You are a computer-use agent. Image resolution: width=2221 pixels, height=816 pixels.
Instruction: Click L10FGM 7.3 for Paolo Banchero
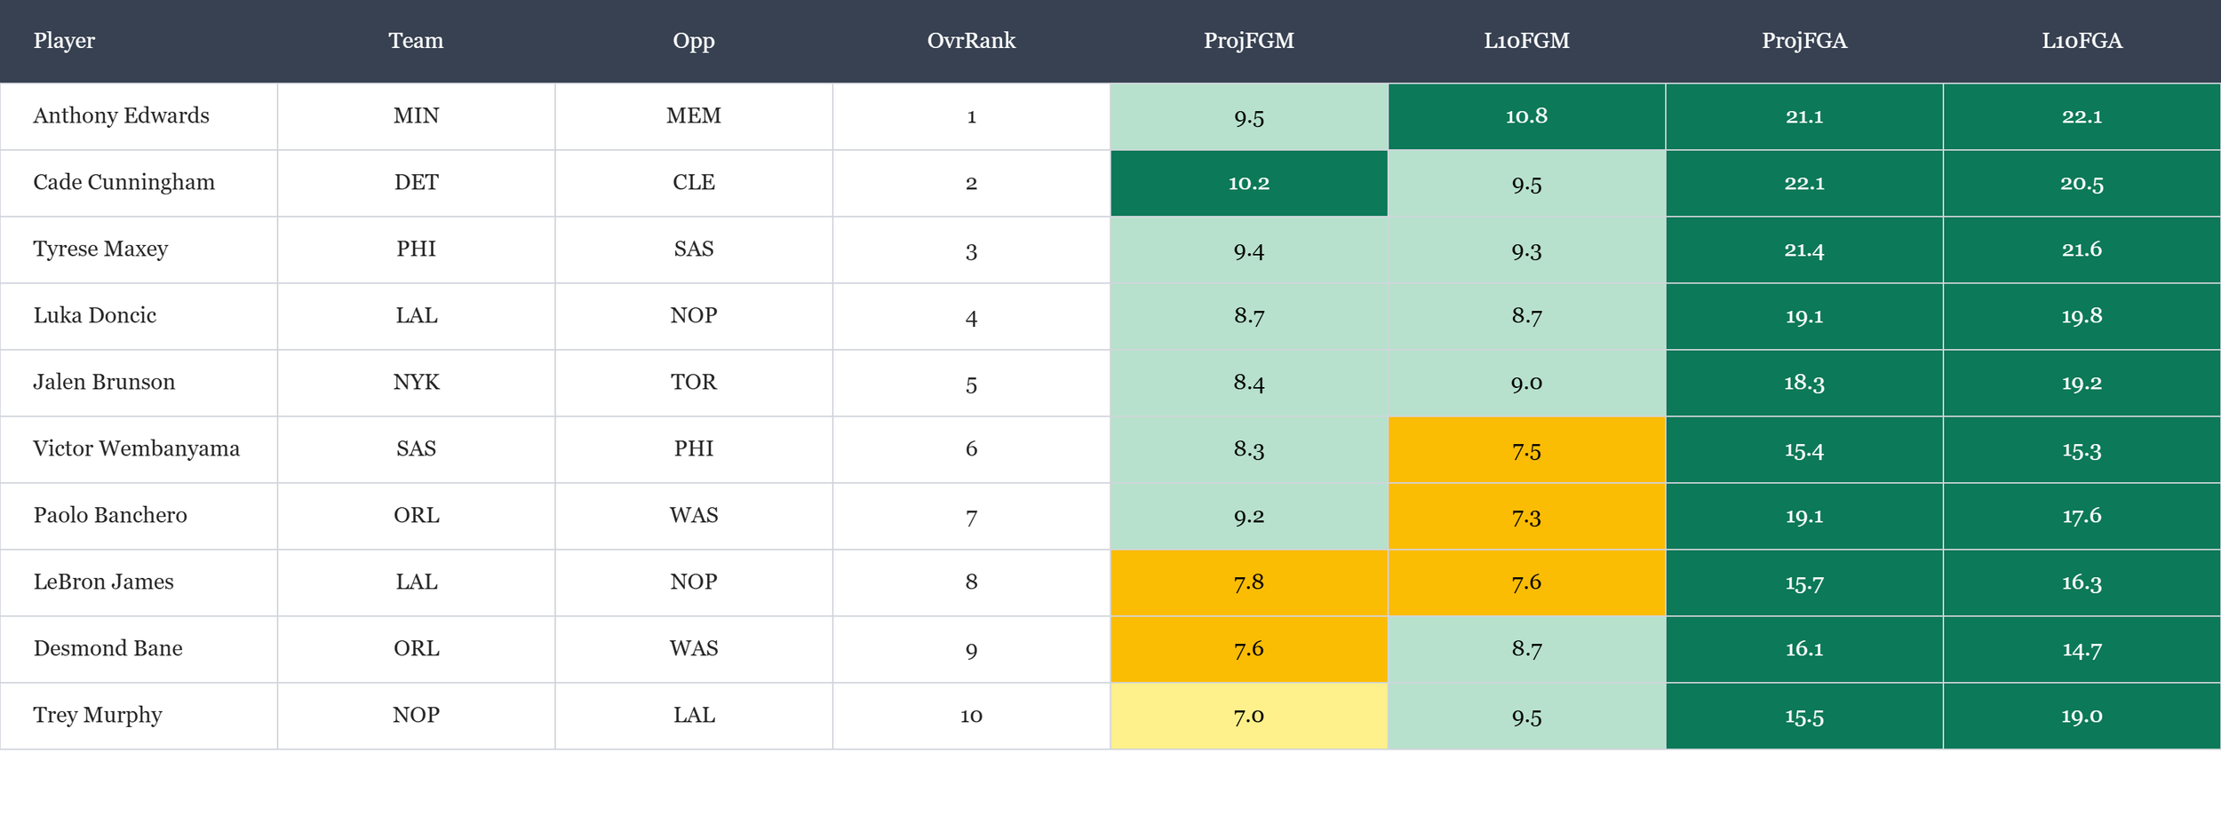point(1526,516)
